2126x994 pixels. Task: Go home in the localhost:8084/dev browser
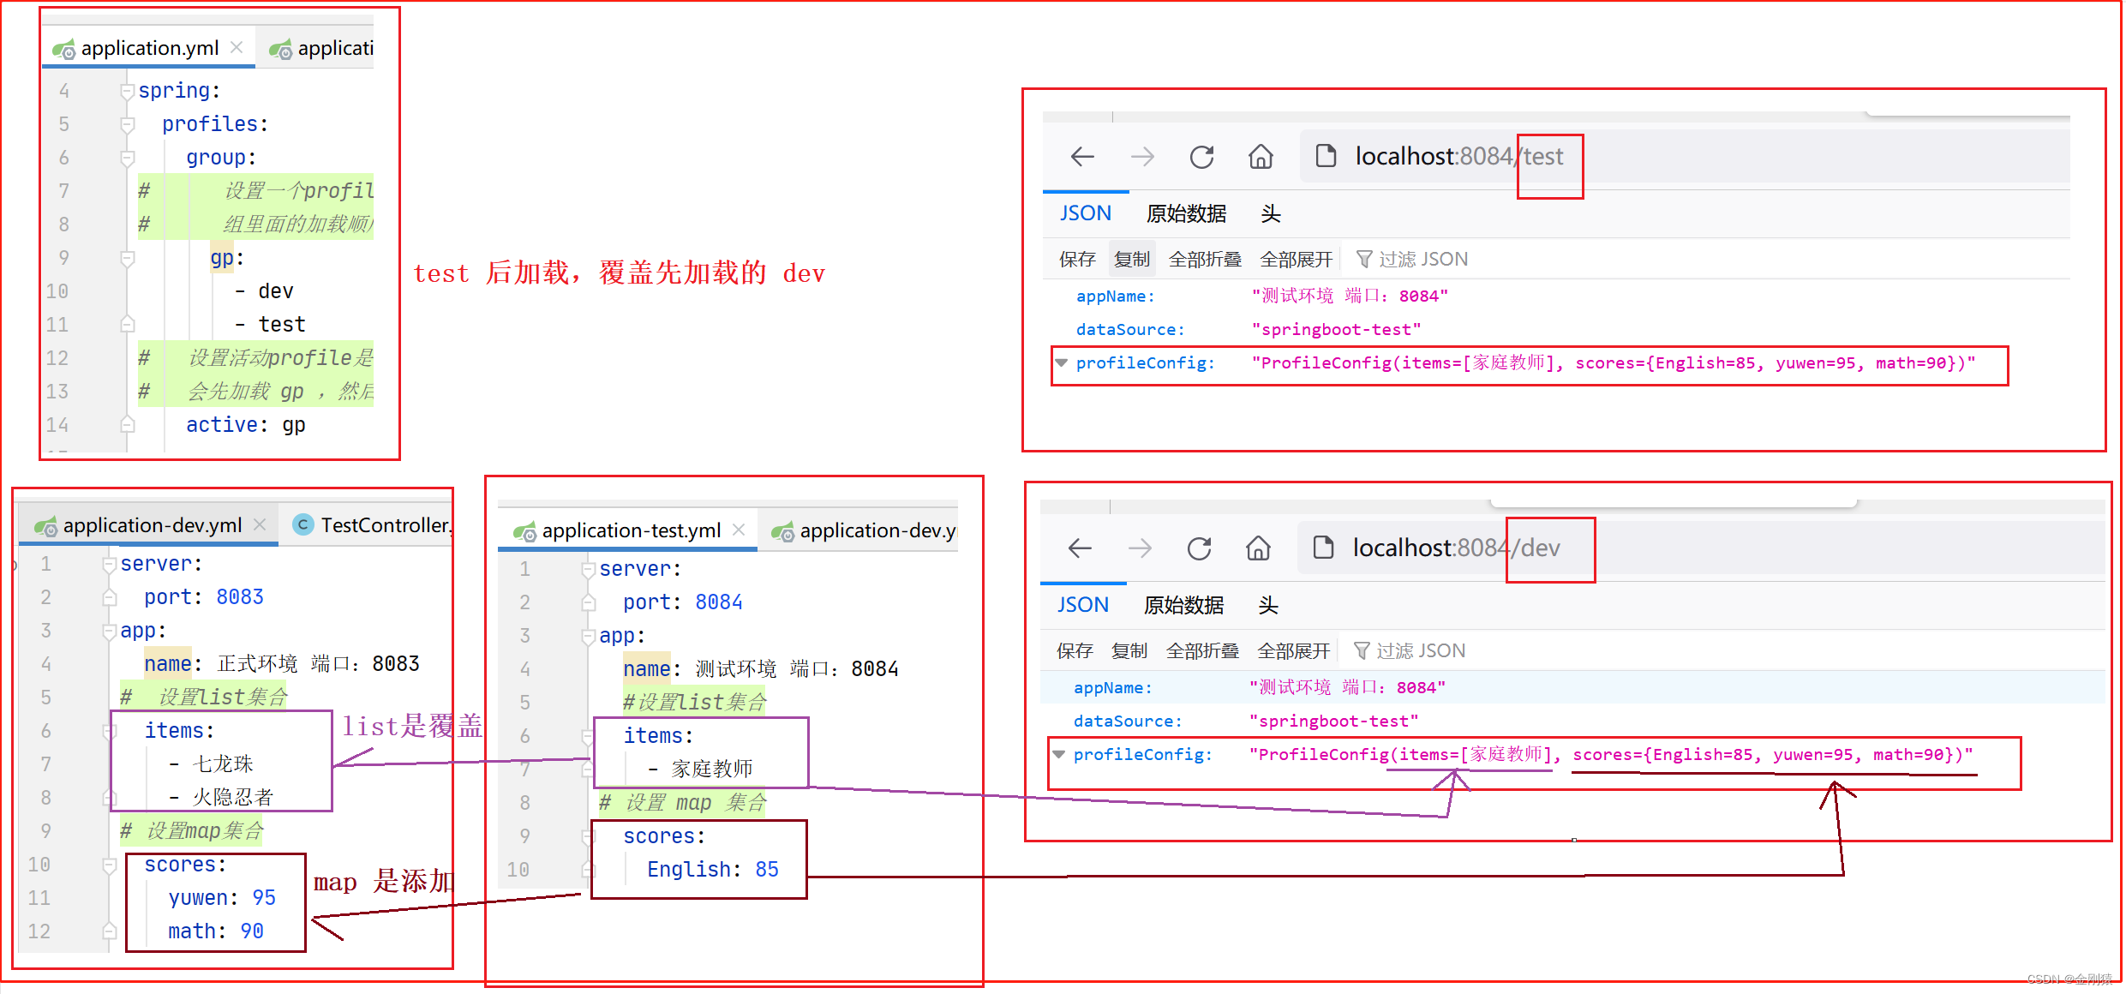point(1258,548)
